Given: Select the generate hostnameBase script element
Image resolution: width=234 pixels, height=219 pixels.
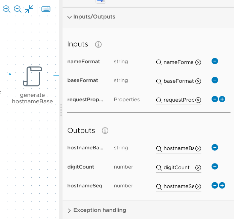Looking at the screenshot, I should pyautogui.click(x=32, y=76).
